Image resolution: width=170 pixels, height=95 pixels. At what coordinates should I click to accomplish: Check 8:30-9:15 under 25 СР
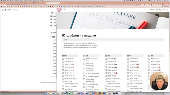(x=106, y=59)
